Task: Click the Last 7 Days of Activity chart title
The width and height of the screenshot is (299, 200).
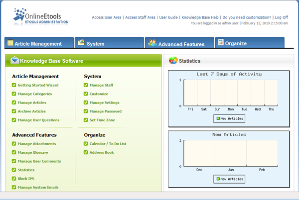Action: click(x=229, y=74)
